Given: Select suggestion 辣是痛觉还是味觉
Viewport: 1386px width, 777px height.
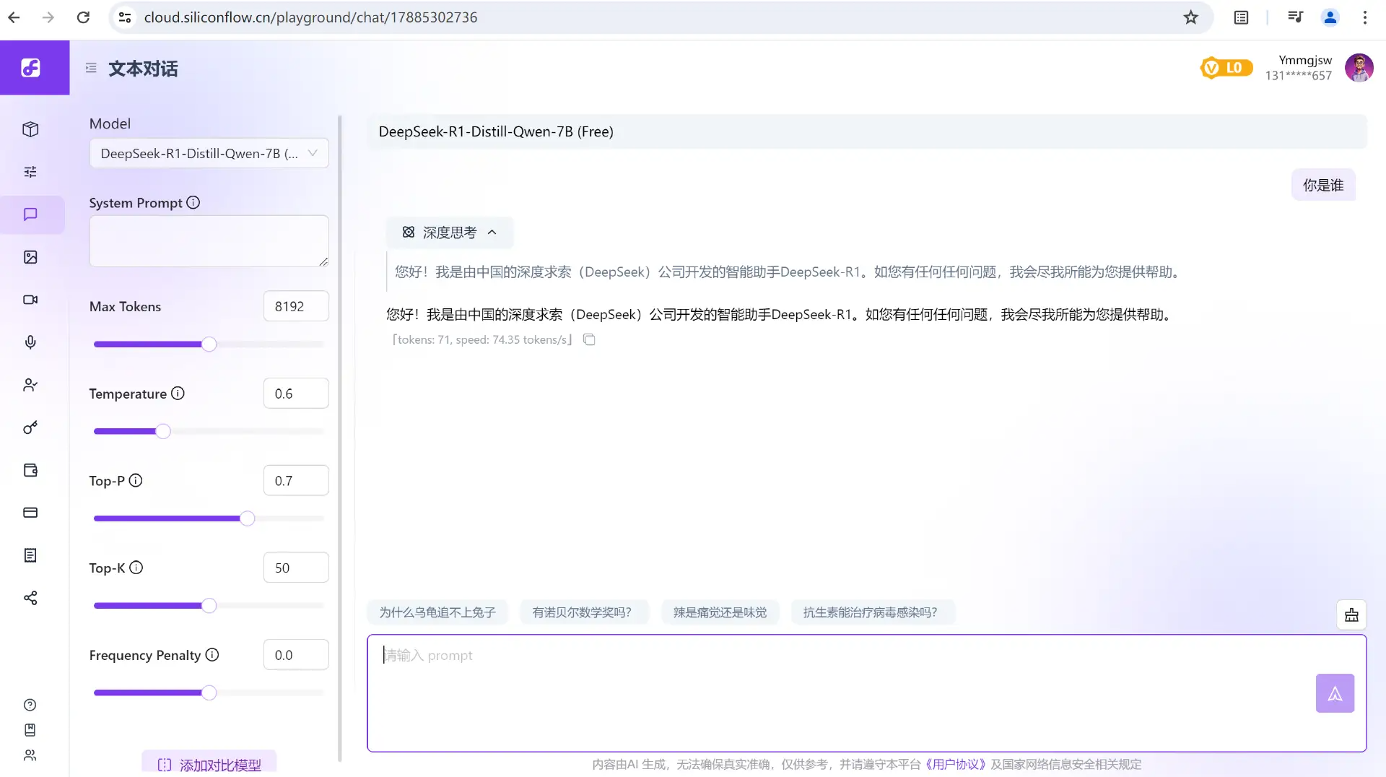Looking at the screenshot, I should (720, 612).
